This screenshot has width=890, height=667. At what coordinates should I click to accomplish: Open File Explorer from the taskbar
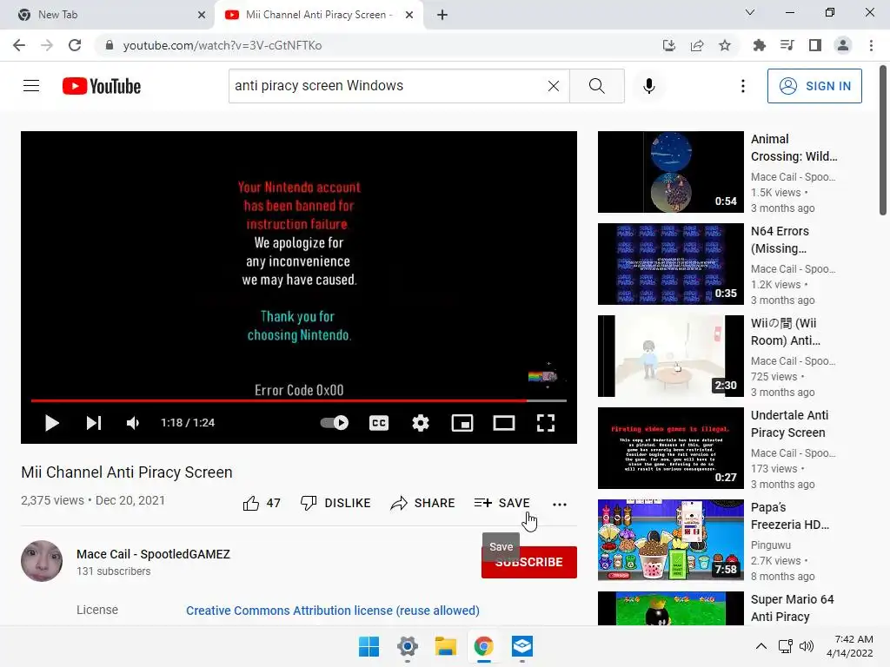(446, 646)
